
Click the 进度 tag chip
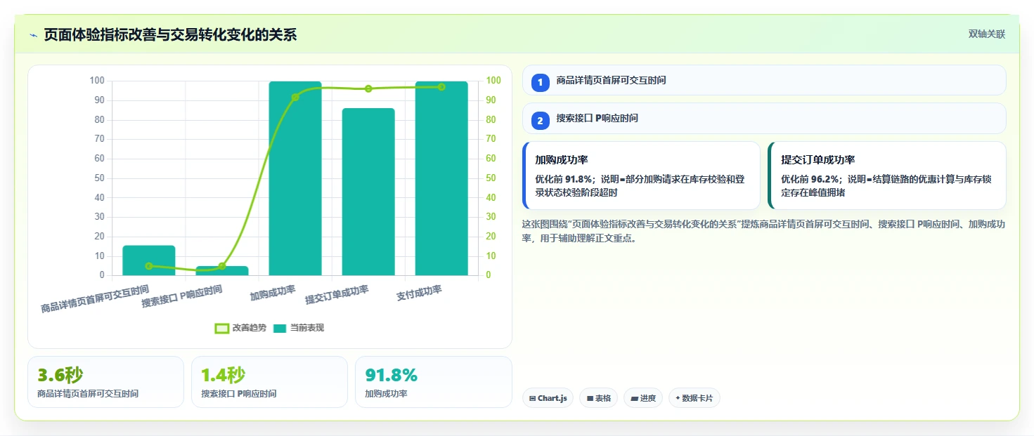643,398
